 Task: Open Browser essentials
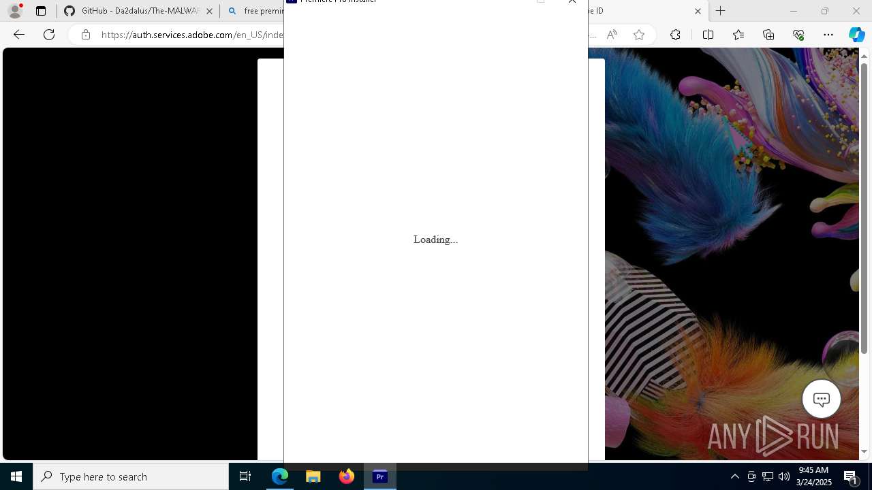(x=798, y=35)
